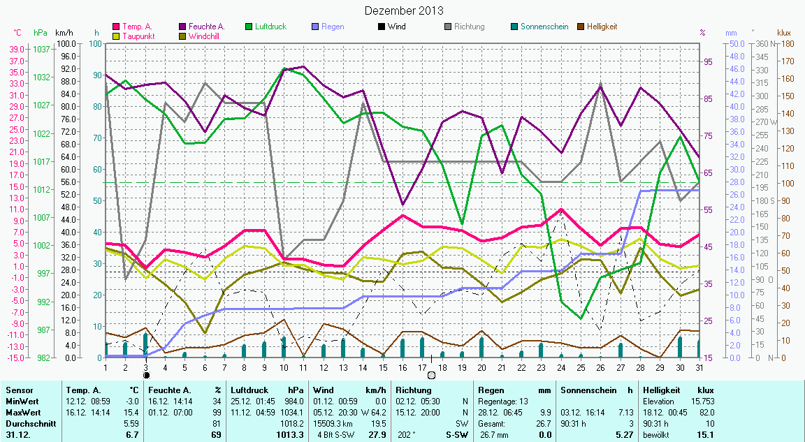Screen dimensions: 805x442
Task: Click the teal Sonnenschein legend swatch
Action: pyautogui.click(x=514, y=27)
